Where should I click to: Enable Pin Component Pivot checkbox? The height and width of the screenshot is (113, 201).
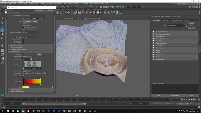pyautogui.click(x=23, y=28)
